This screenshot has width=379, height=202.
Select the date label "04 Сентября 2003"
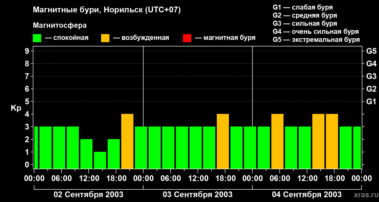[x=307, y=194]
